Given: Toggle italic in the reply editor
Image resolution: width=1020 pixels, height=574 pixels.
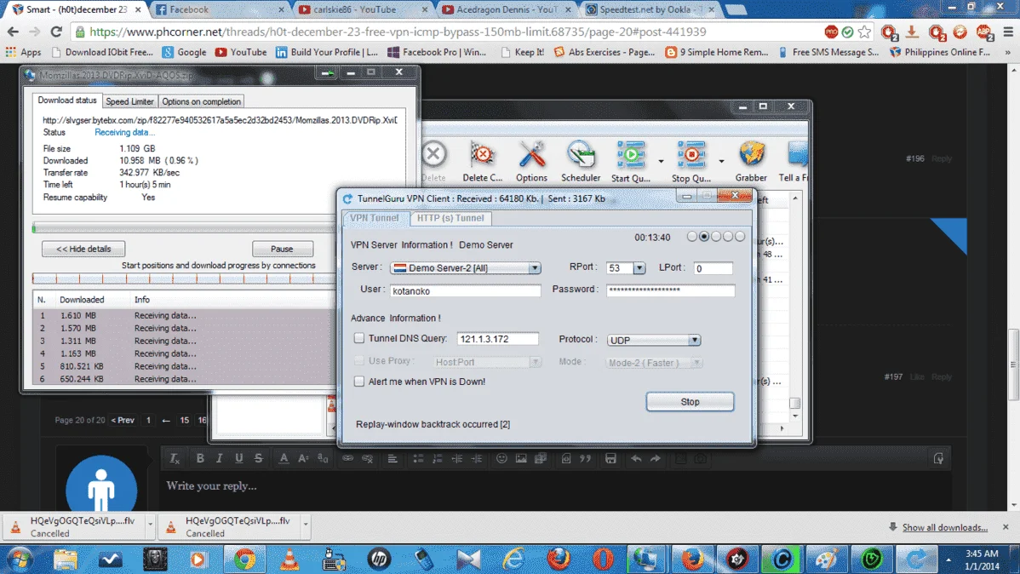Looking at the screenshot, I should (219, 458).
